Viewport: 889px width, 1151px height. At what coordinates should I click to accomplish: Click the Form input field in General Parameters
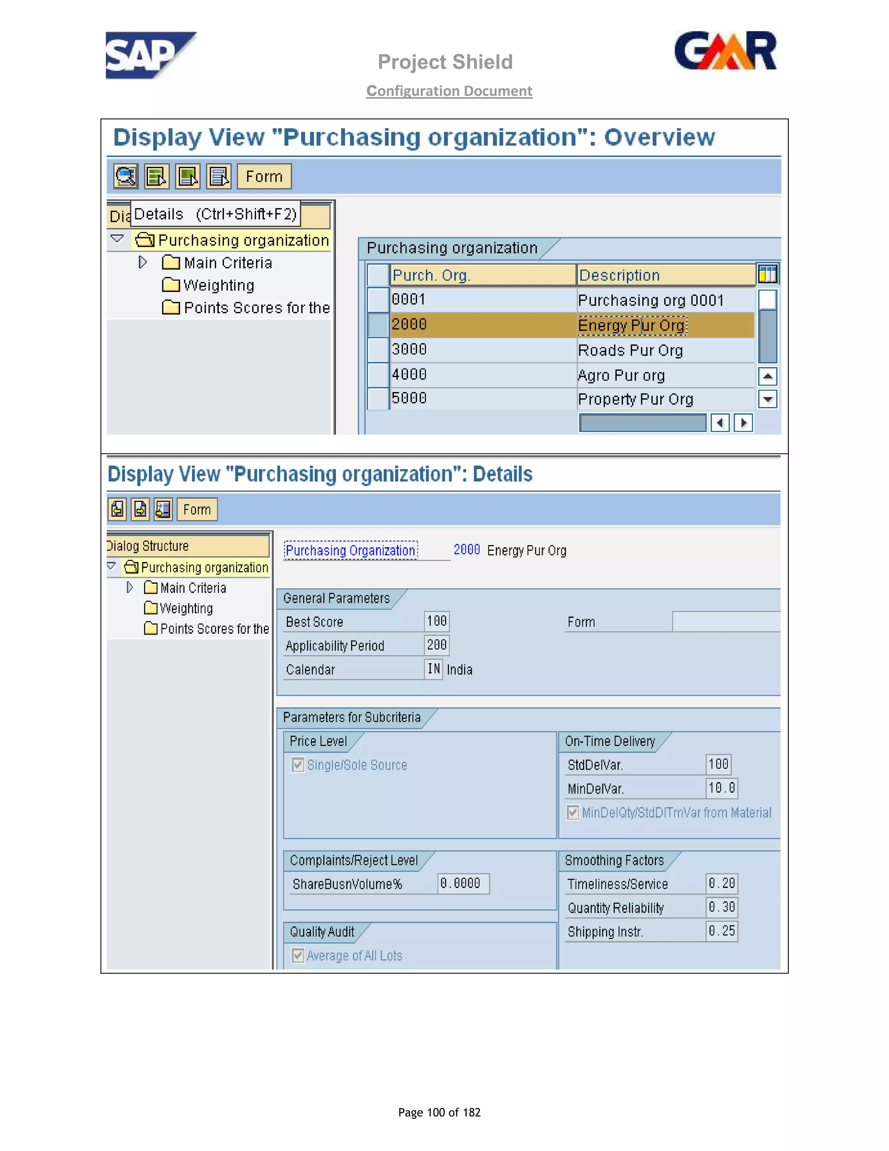click(726, 622)
